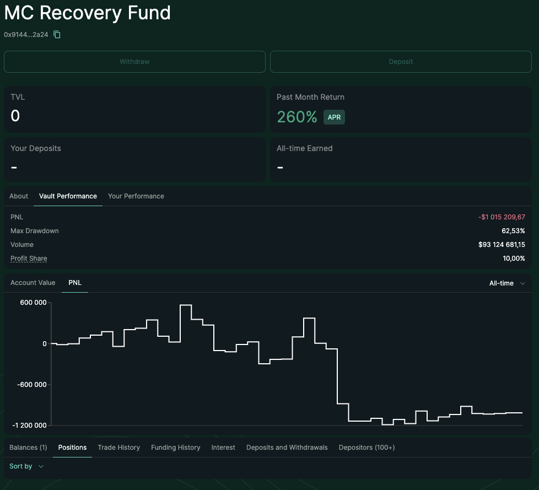Show the Account Value chart
The width and height of the screenshot is (539, 490).
coord(33,283)
